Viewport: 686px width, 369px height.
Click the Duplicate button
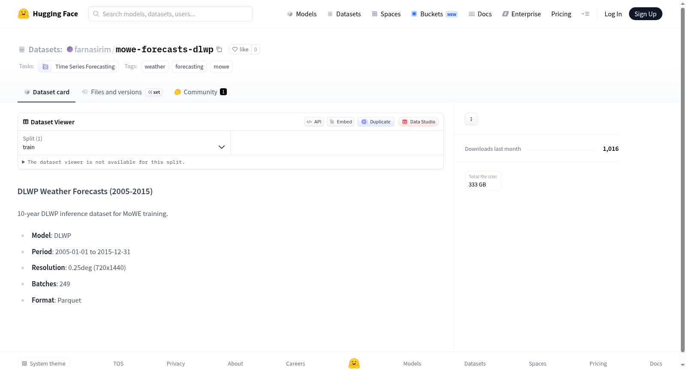click(x=376, y=122)
